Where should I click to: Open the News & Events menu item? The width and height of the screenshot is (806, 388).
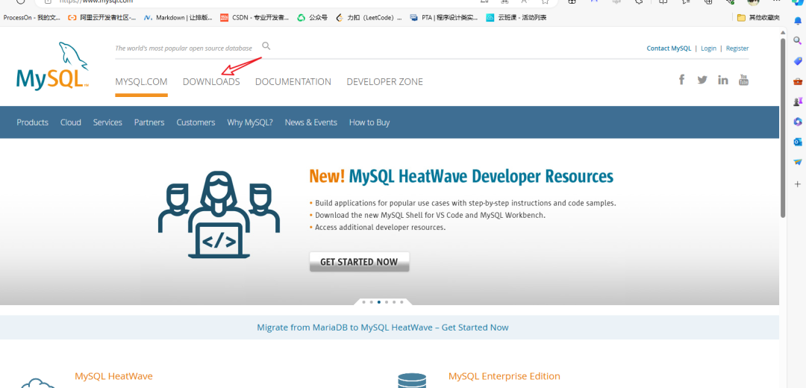pyautogui.click(x=311, y=122)
